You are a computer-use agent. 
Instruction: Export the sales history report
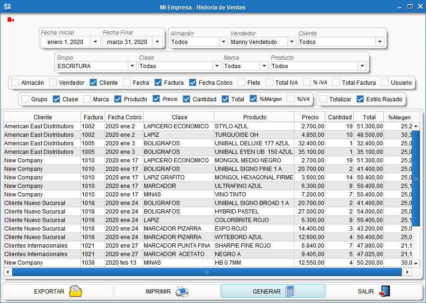click(57, 291)
